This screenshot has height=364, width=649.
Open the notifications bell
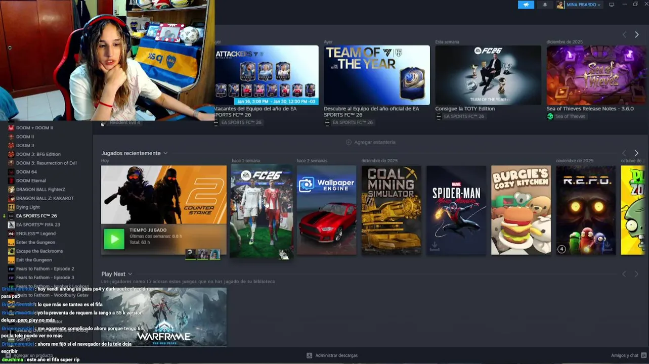click(x=545, y=5)
